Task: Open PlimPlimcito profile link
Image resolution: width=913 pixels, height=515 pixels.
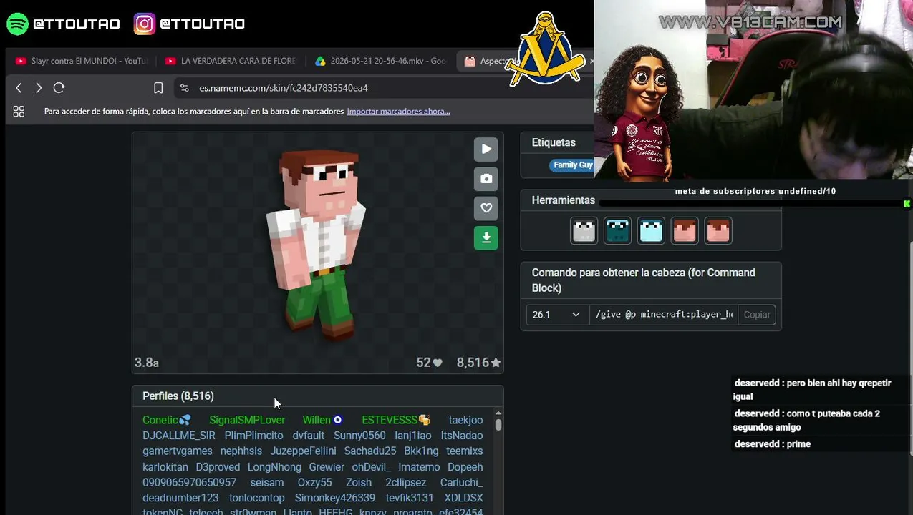Action: click(253, 436)
